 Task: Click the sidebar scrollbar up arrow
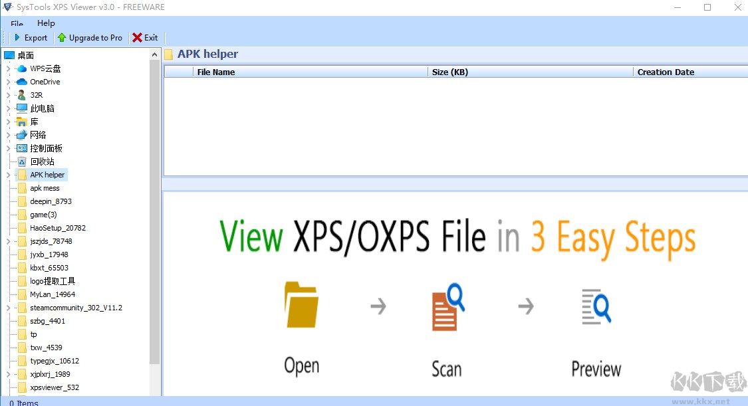point(155,54)
